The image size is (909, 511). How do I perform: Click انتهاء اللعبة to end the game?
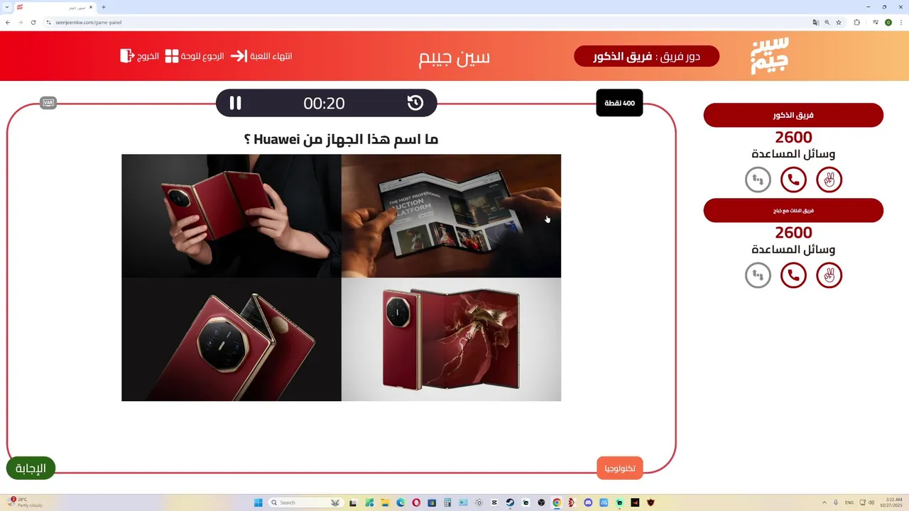click(x=261, y=56)
